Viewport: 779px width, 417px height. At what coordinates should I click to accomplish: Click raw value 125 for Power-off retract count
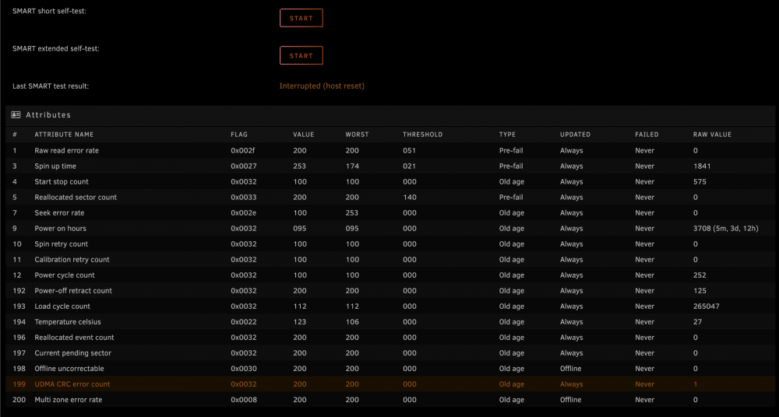pos(700,291)
